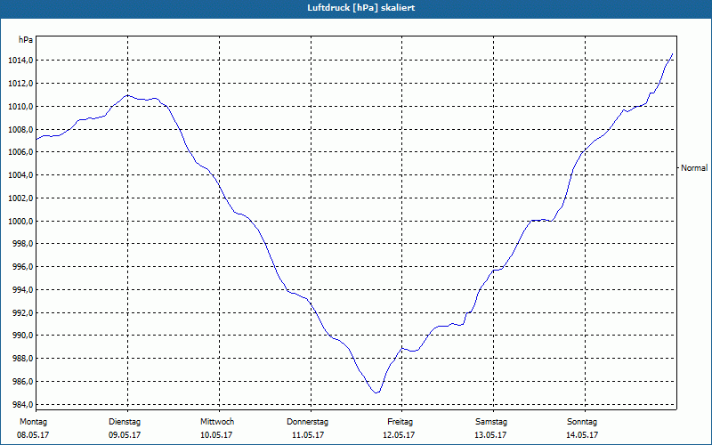Click the '990,0' axis value

(x=22, y=336)
